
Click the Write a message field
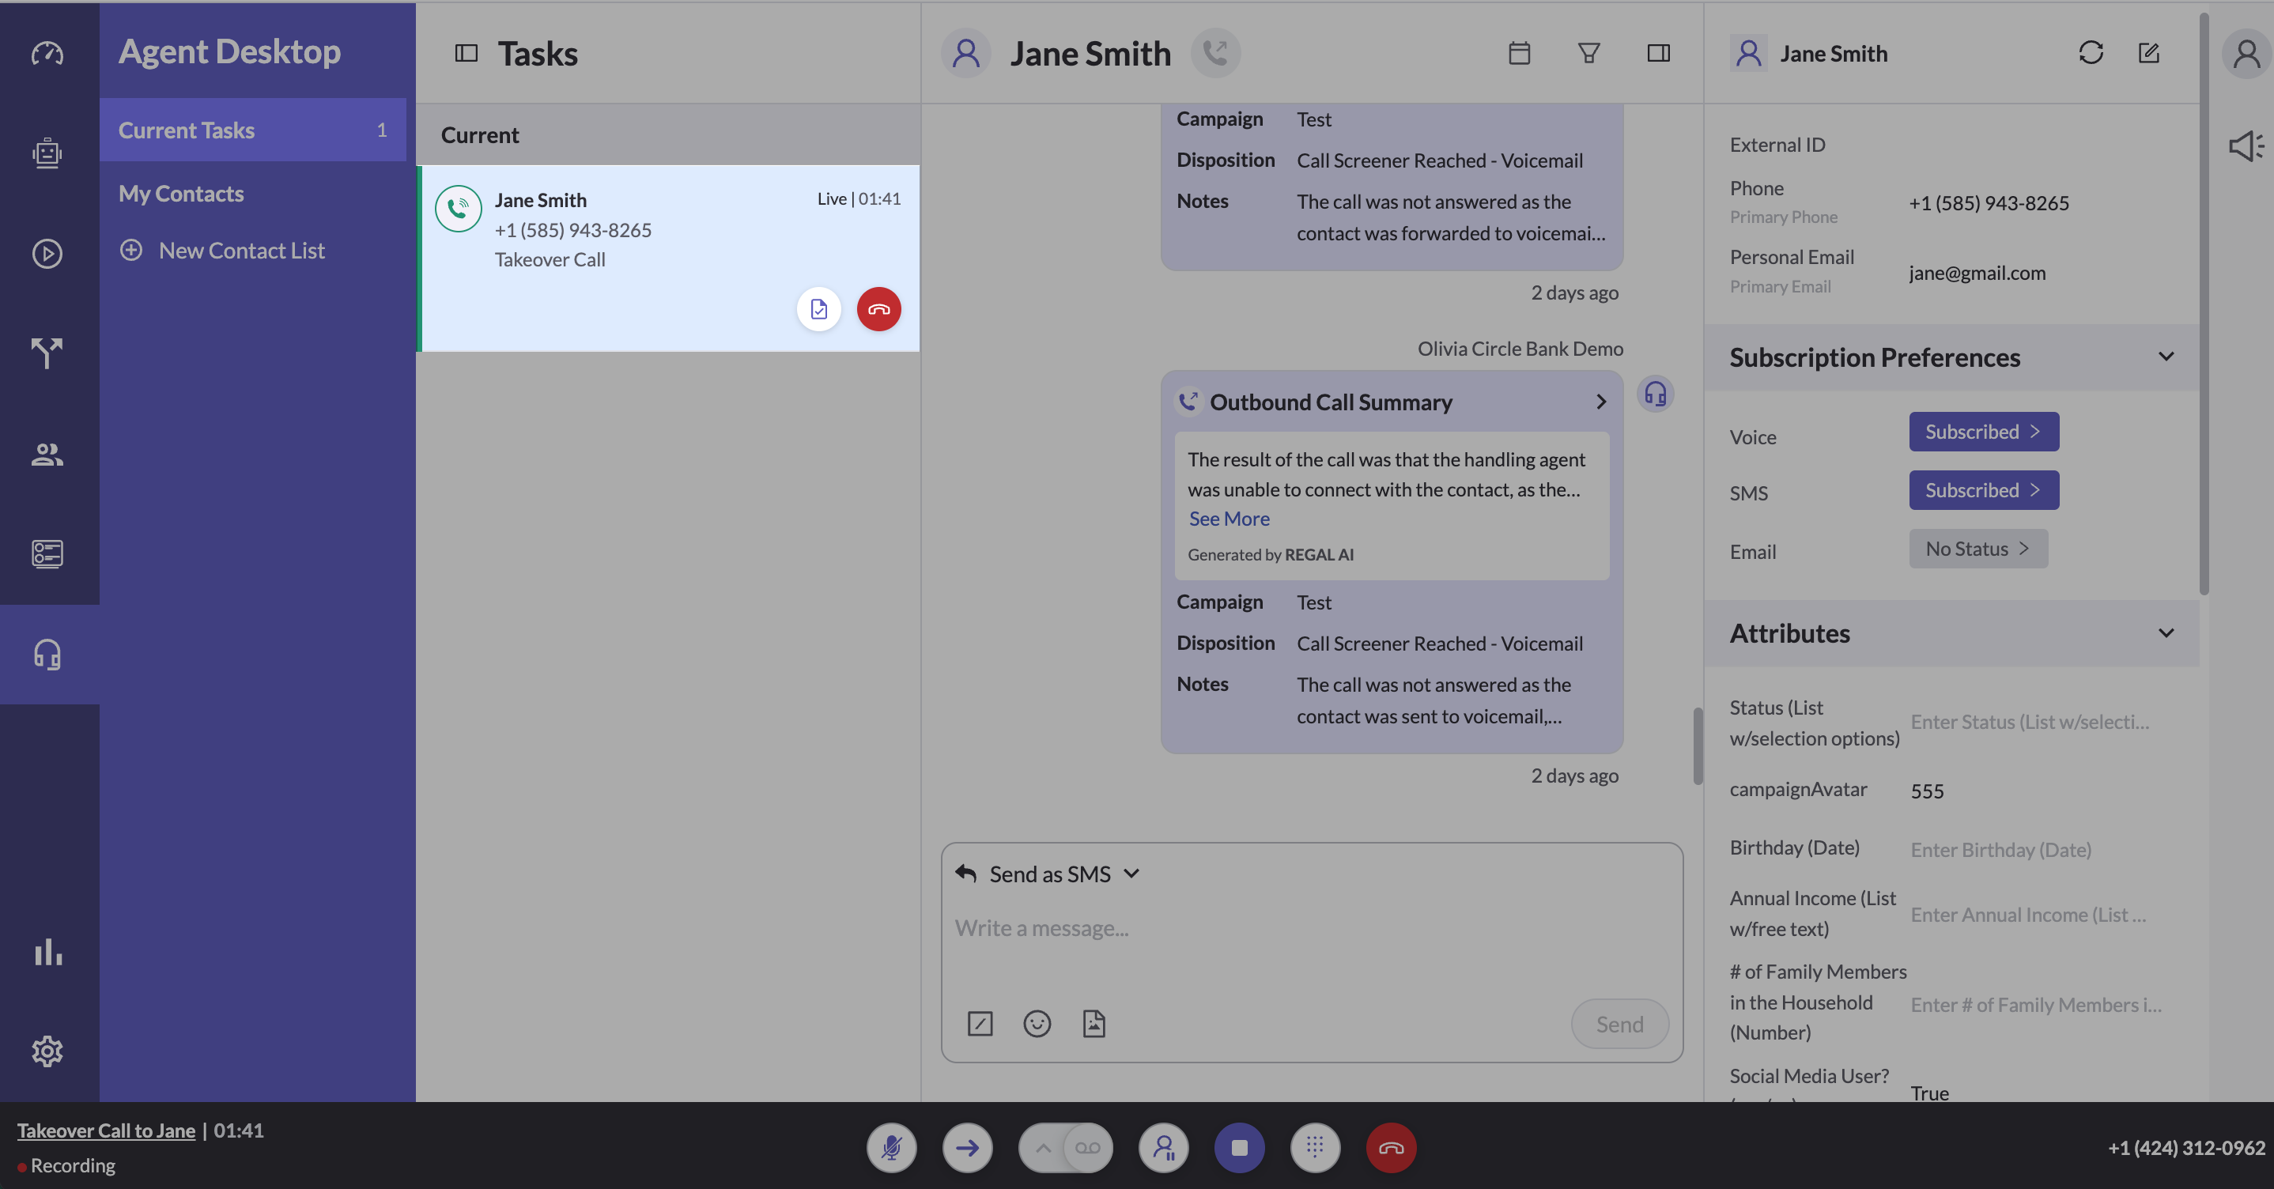click(x=1311, y=929)
